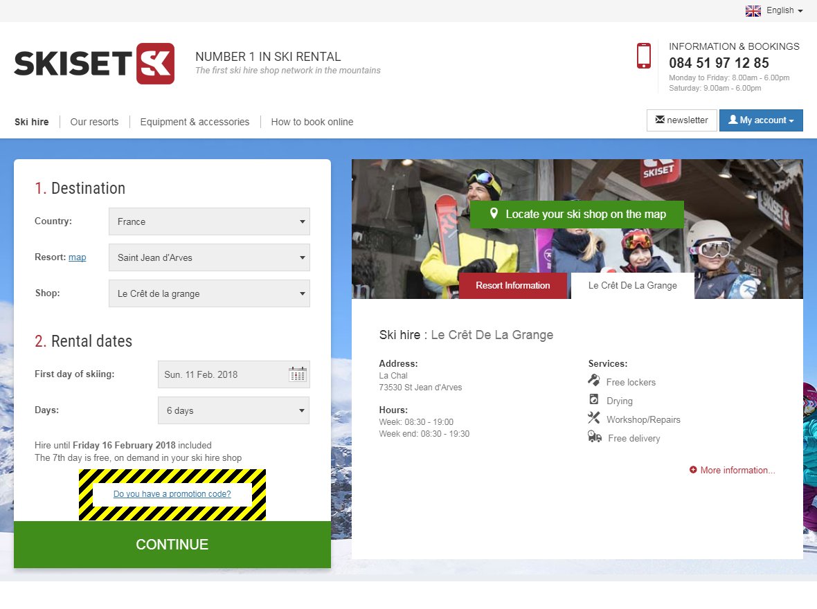Click the First day of skiing date field
The height and width of the screenshot is (609, 817).
(x=233, y=374)
